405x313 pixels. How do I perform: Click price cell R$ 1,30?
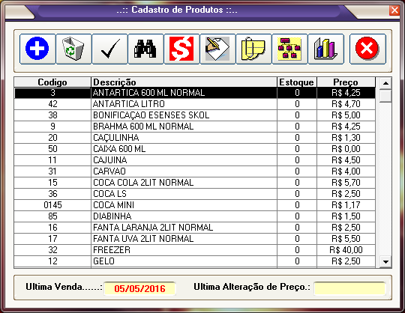pyautogui.click(x=346, y=138)
